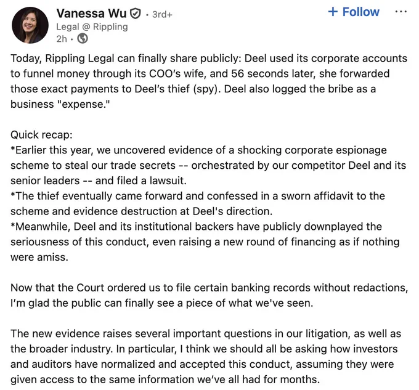Click the bullet starting '*The thief eventually'
This screenshot has width=419, height=390.
(198, 203)
